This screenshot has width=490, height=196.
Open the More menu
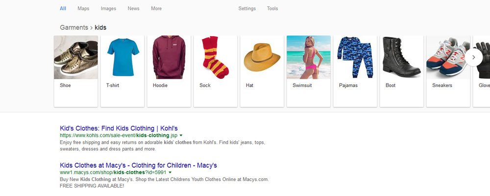click(156, 8)
